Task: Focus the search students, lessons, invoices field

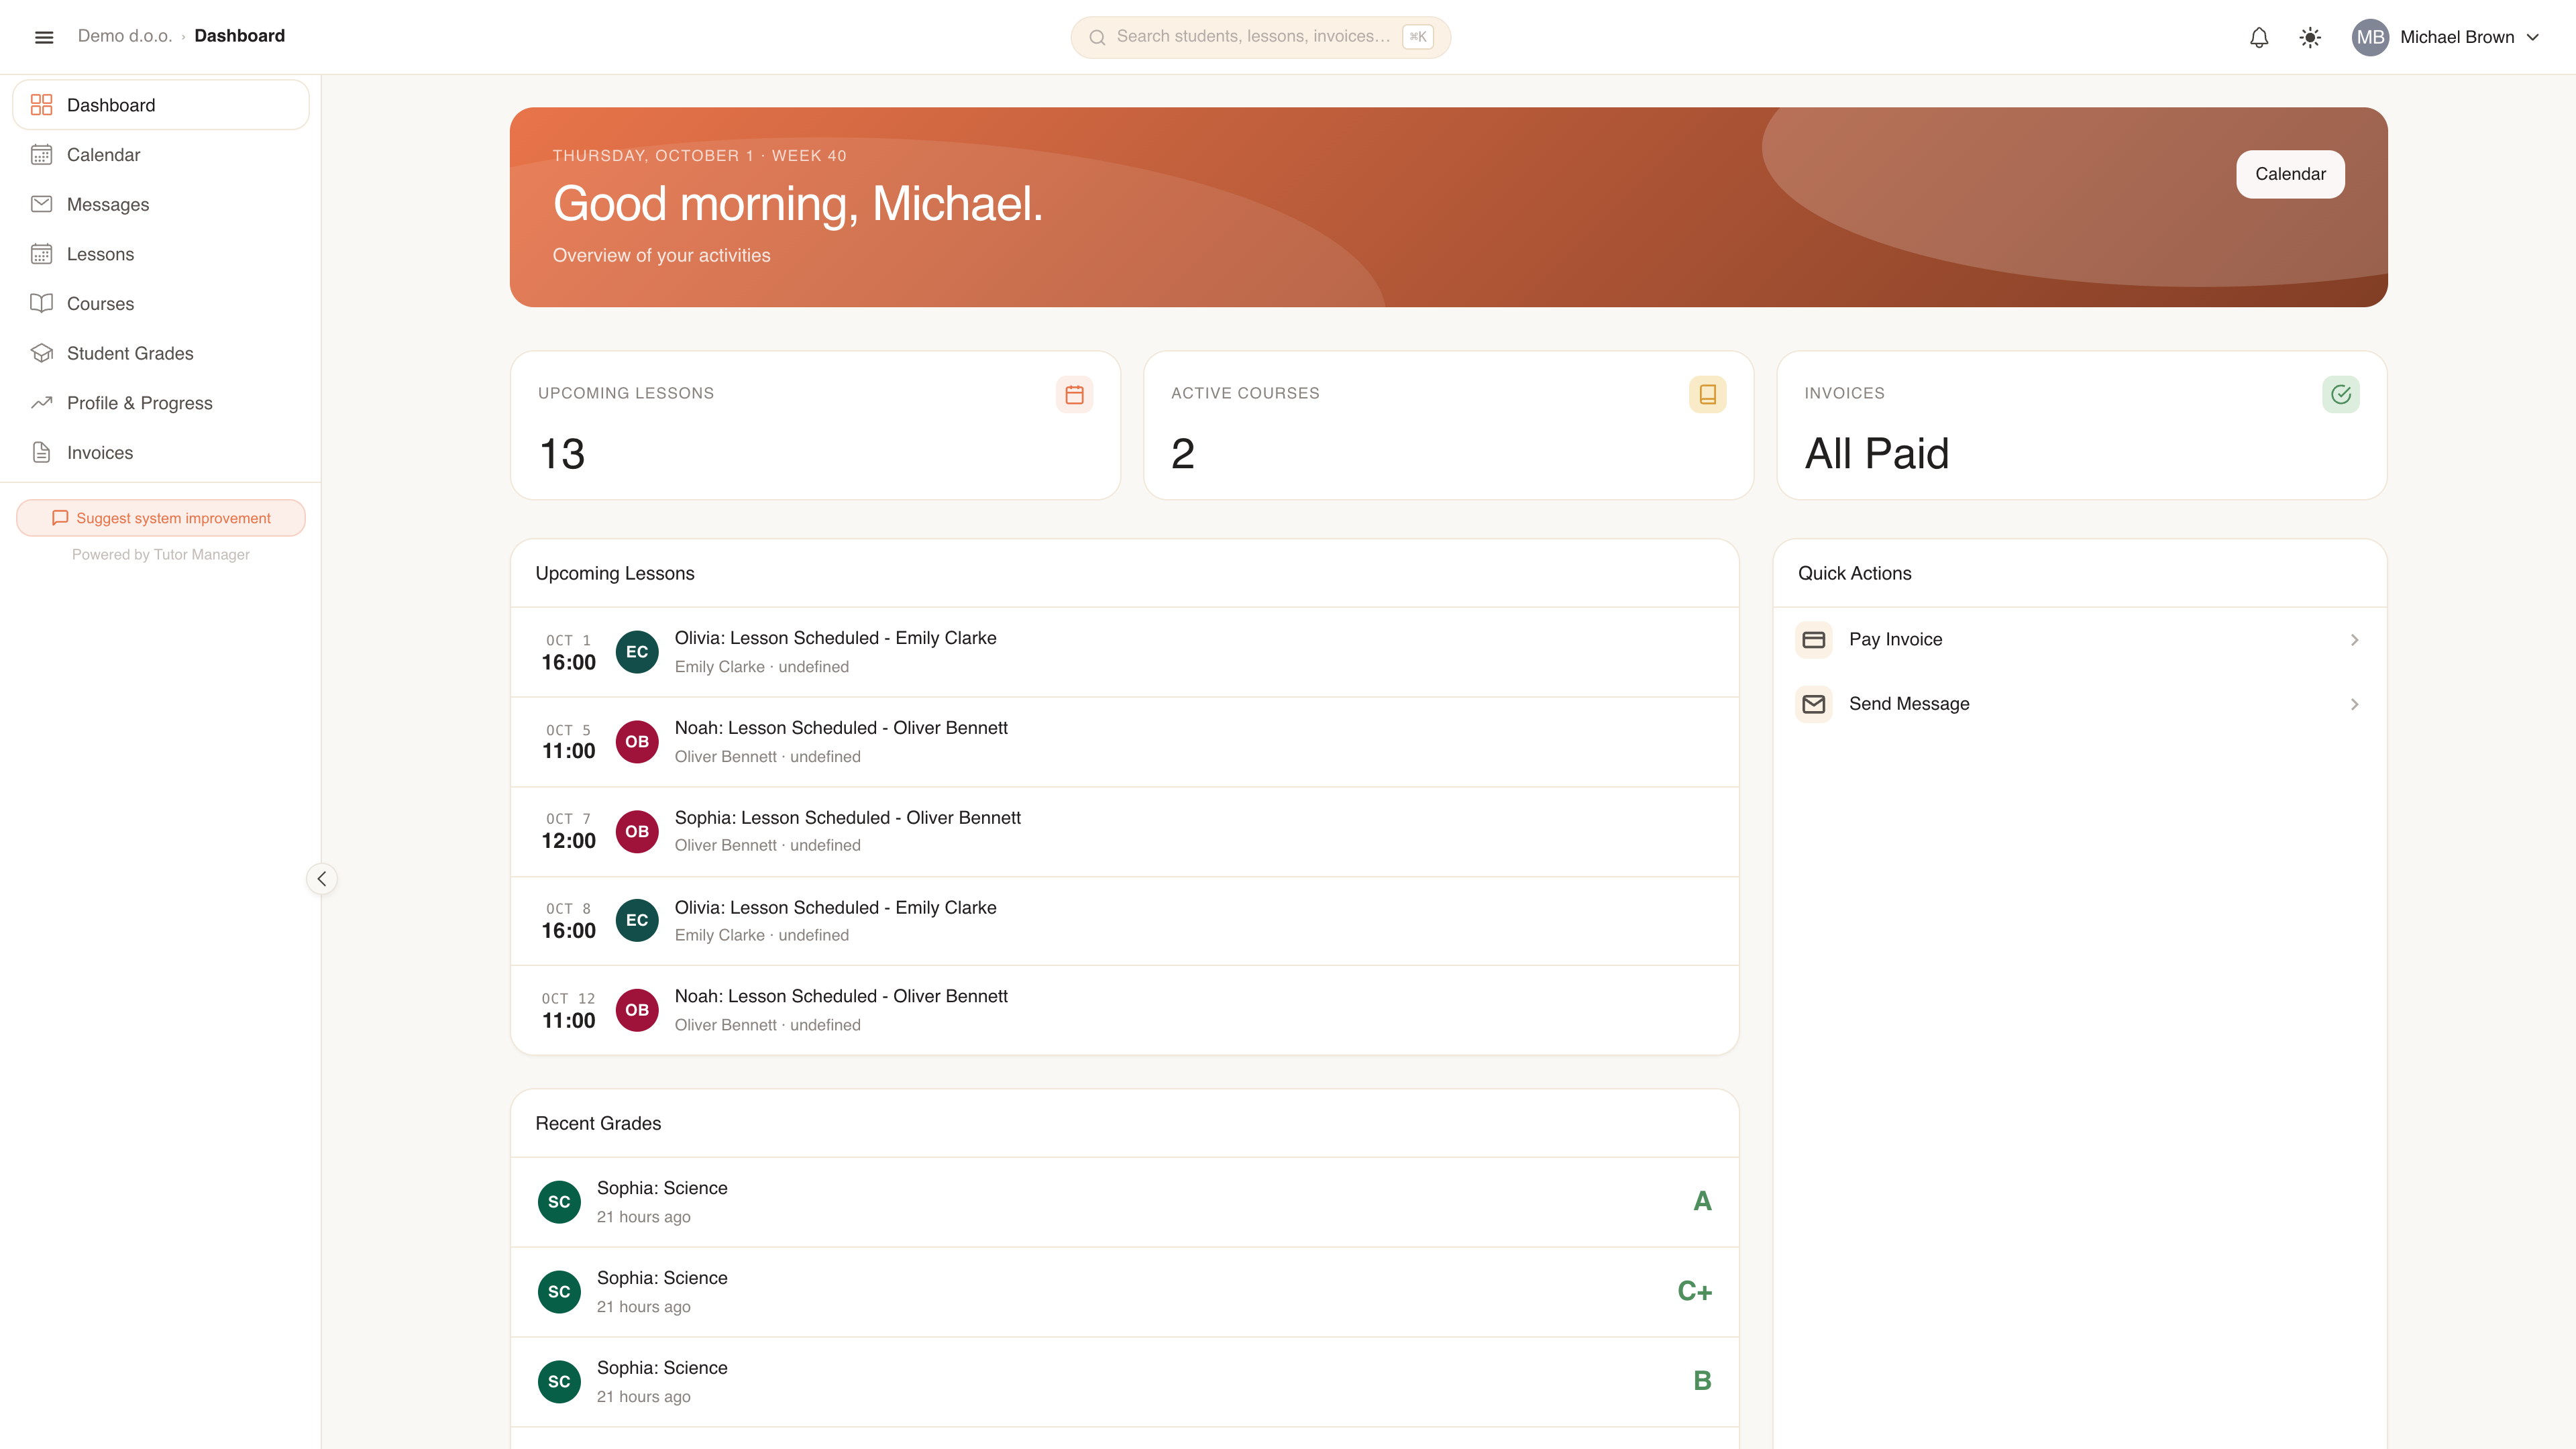Action: click(1260, 37)
